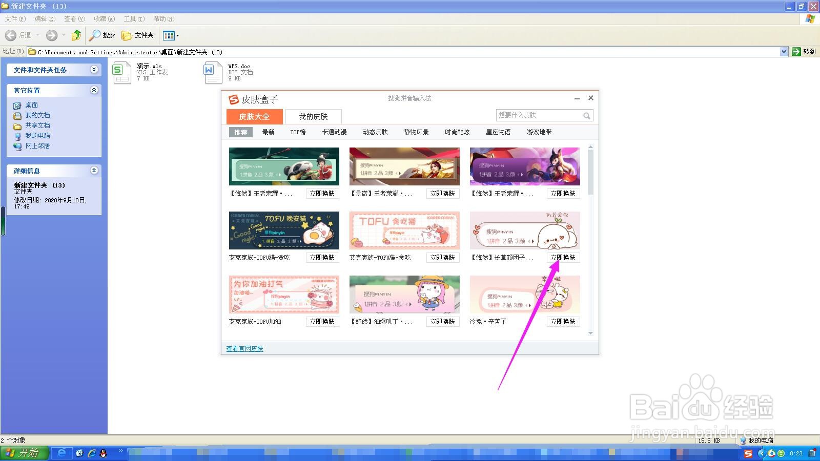
Task: Click the panda-themed 王者荣耀 skin thumbnail
Action: [x=284, y=166]
